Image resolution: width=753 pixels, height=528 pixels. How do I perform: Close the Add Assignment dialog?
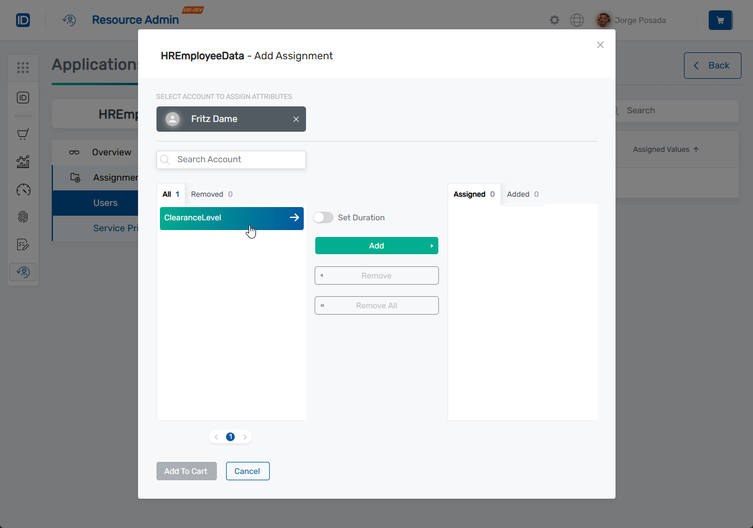coord(600,45)
